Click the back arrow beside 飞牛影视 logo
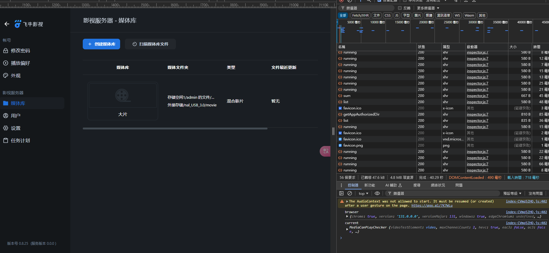Viewport: 549px width, 253px height. pos(7,24)
